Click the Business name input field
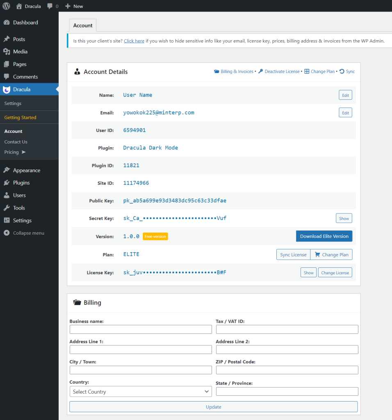Screen dimensions: 392x420 141,329
